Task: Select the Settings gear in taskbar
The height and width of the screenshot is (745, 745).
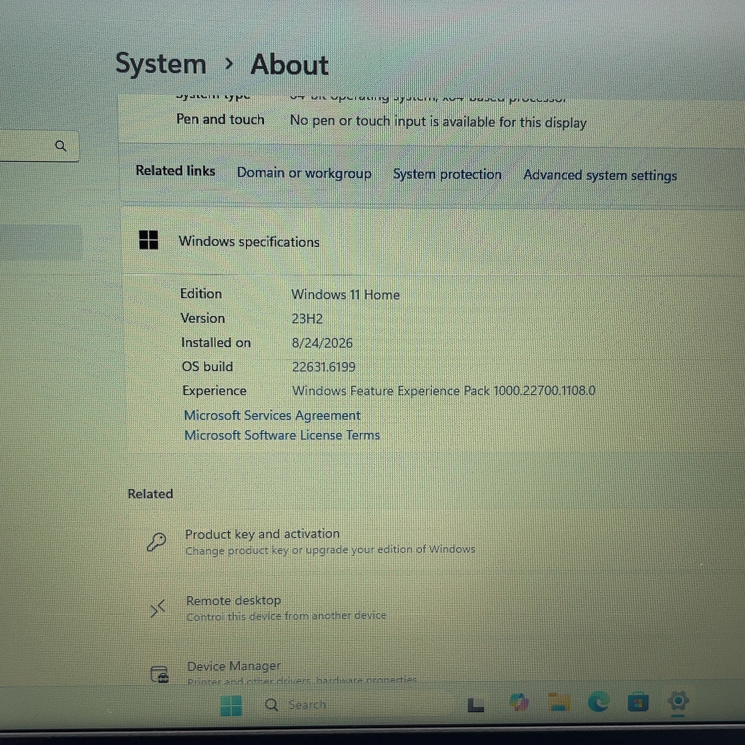Action: (x=678, y=702)
